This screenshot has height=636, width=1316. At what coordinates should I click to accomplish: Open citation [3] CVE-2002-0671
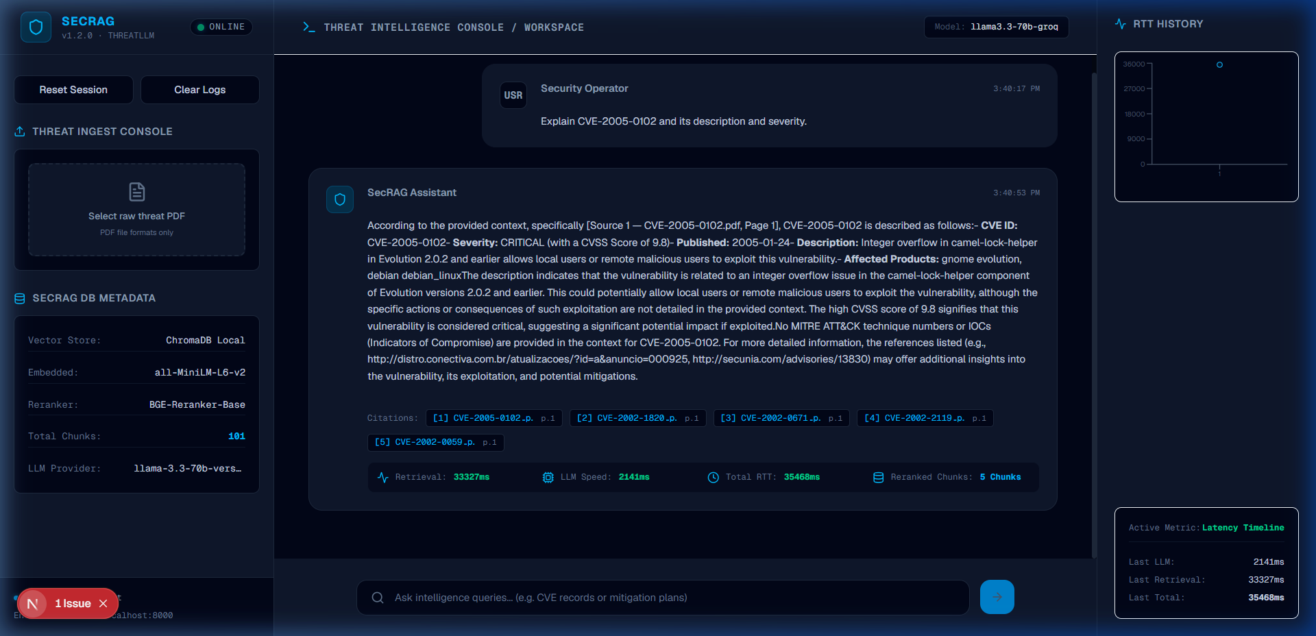click(781, 418)
